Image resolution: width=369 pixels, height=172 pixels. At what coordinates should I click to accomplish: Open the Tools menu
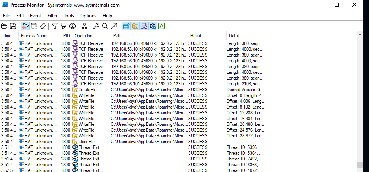coord(69,16)
